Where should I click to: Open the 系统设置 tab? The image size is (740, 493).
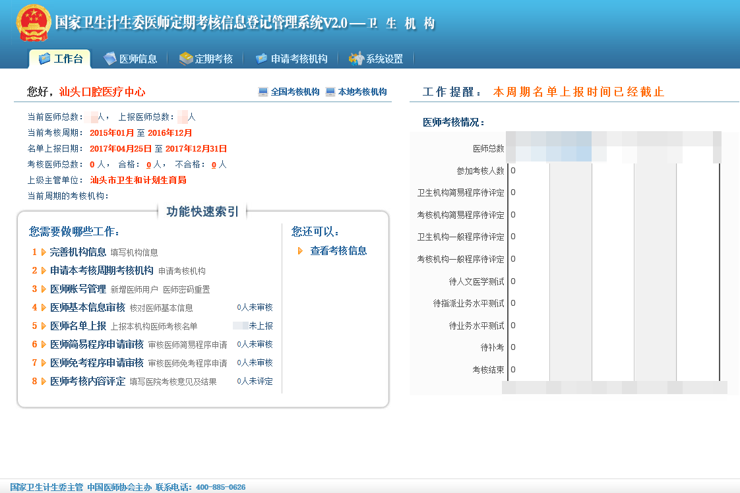pos(385,59)
